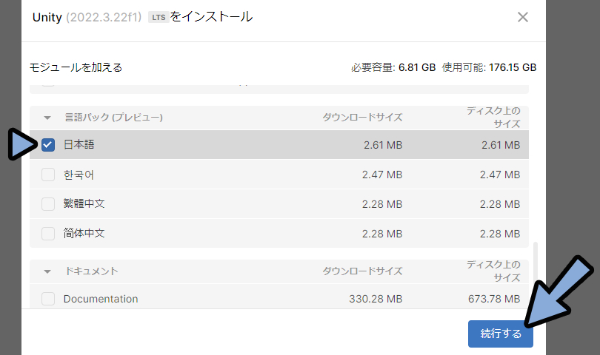This screenshot has height=355, width=600.
Task: Click the Documentation row label
Action: click(x=101, y=299)
